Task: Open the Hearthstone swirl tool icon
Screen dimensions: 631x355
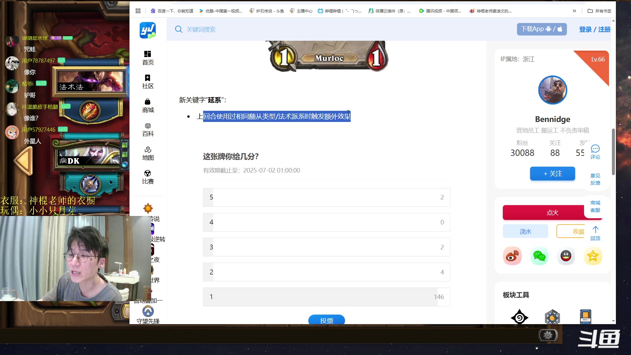Action: pos(520,317)
